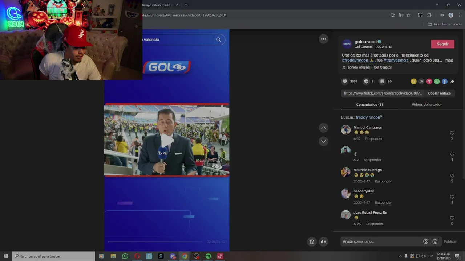The image size is (465, 261).
Task: Open comments via the speech bubble icon
Action: pyautogui.click(x=366, y=82)
